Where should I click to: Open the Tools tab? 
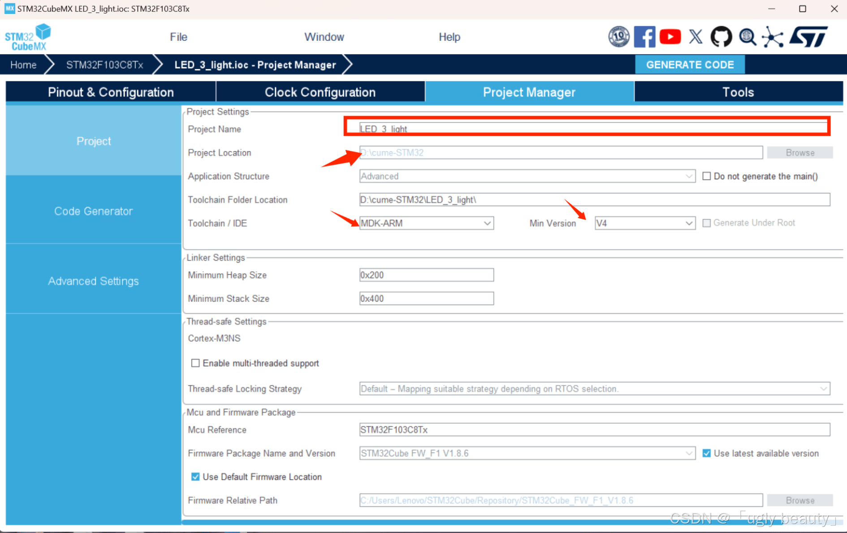pyautogui.click(x=738, y=92)
